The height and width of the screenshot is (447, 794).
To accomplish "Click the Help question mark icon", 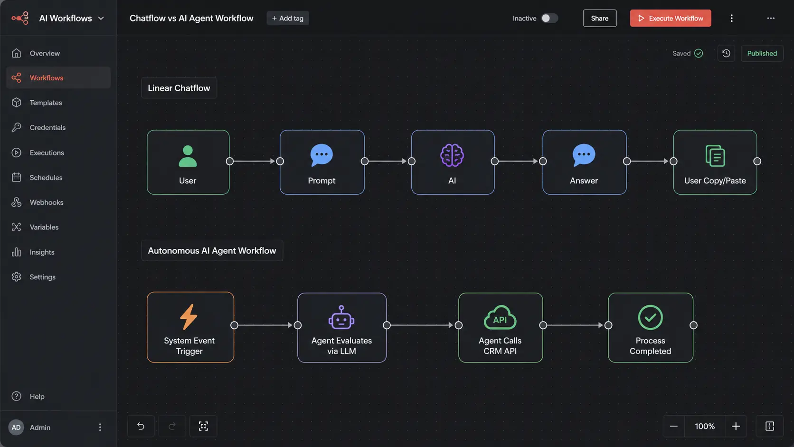I will [17, 396].
